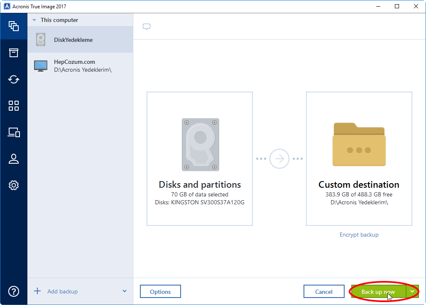Click the HepCozum.com monitor icon

tap(41, 66)
